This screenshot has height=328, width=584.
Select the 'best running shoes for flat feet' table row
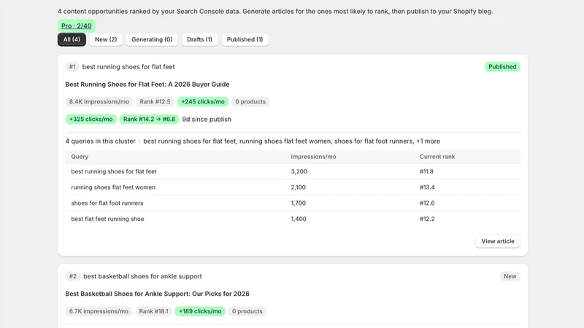(x=293, y=171)
